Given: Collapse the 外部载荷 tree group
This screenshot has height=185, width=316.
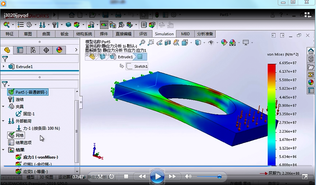Looking at the screenshot, I should coord(3,121).
